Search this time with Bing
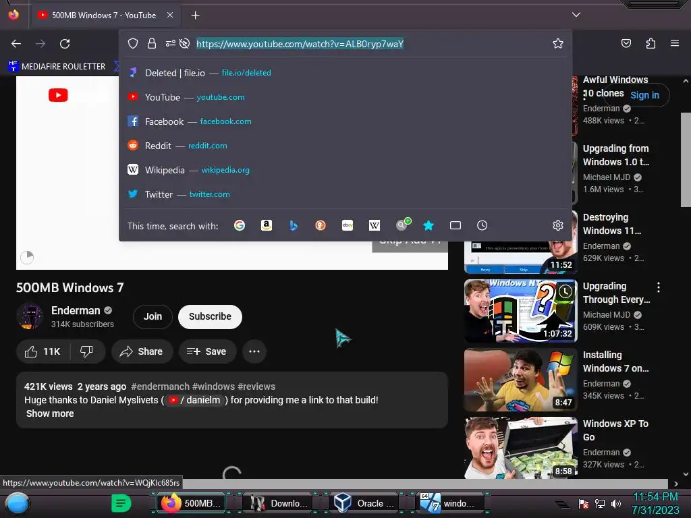 294,225
